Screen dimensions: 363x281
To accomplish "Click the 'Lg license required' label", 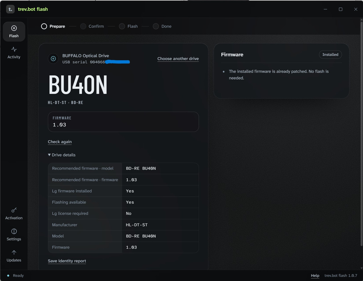I will click(70, 214).
